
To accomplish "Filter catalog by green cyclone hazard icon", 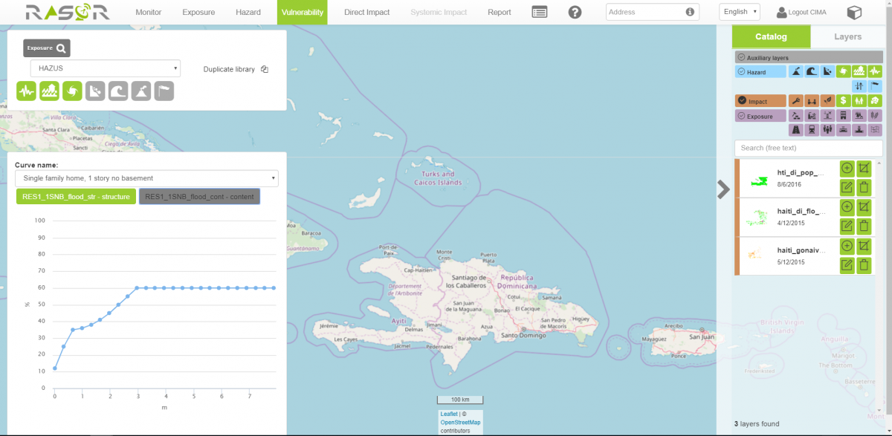I will [x=843, y=72].
